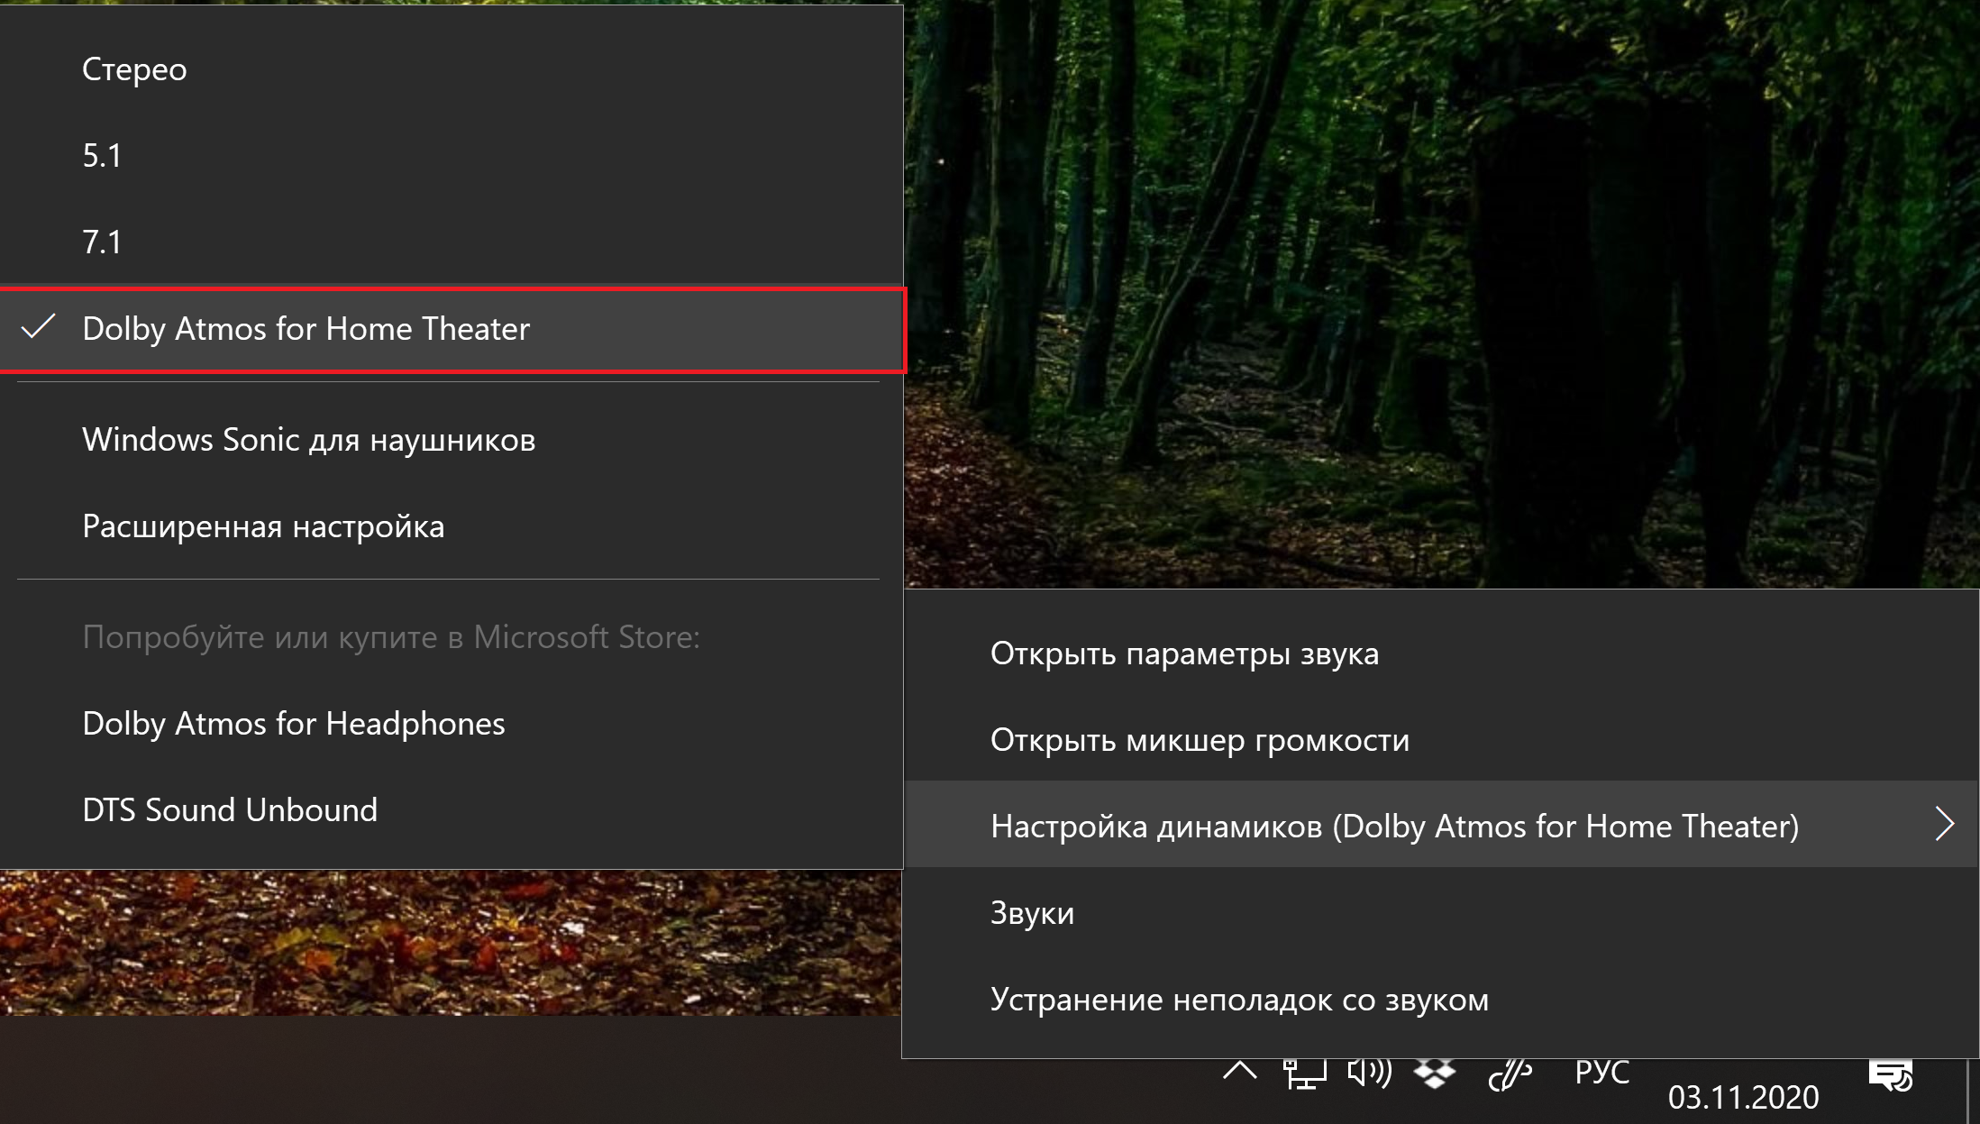
Task: Open the network connection tray icon
Action: [1304, 1074]
